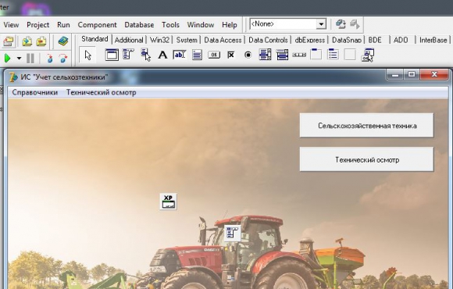This screenshot has height=289, width=453.
Task: Pick the CheckBox component from palette
Action: coord(231,55)
